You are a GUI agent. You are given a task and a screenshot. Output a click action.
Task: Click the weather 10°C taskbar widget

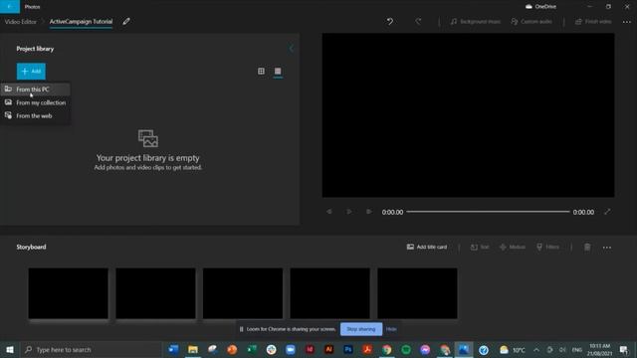(x=513, y=349)
